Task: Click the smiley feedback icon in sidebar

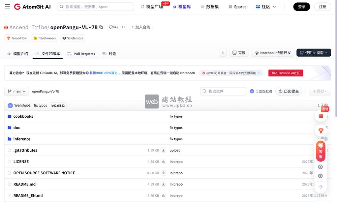Action: pyautogui.click(x=320, y=176)
